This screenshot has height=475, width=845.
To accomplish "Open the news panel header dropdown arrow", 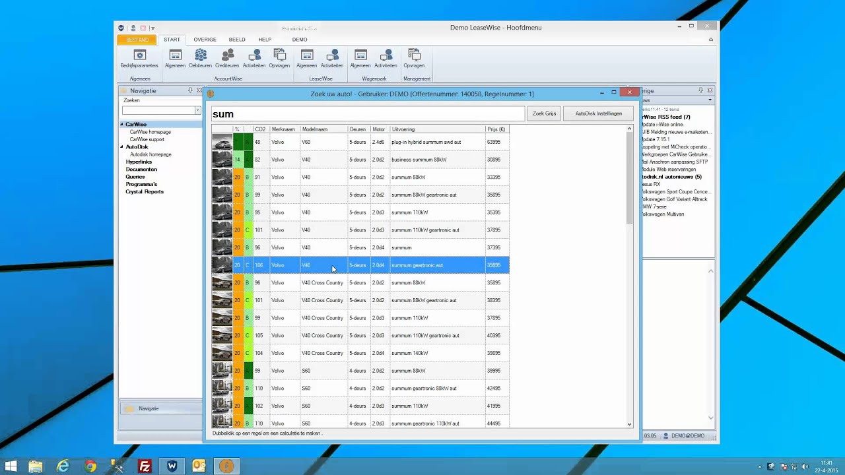I will point(710,100).
